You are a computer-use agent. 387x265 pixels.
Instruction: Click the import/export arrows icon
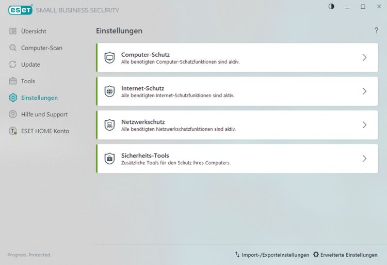pos(237,254)
